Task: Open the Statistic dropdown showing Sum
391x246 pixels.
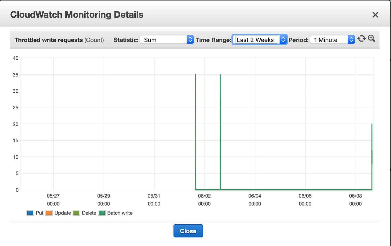Action: pos(167,40)
